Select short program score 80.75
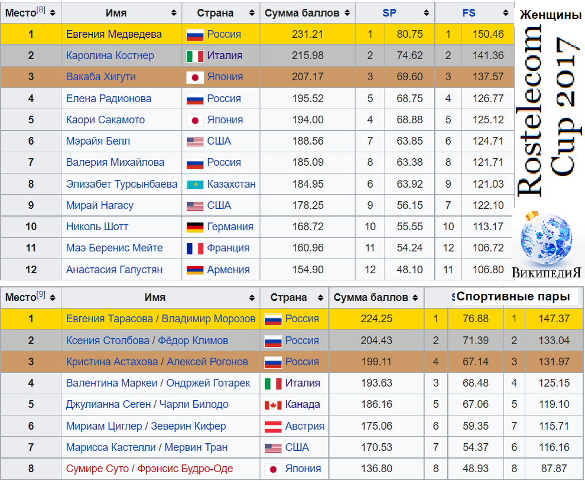 [x=409, y=34]
